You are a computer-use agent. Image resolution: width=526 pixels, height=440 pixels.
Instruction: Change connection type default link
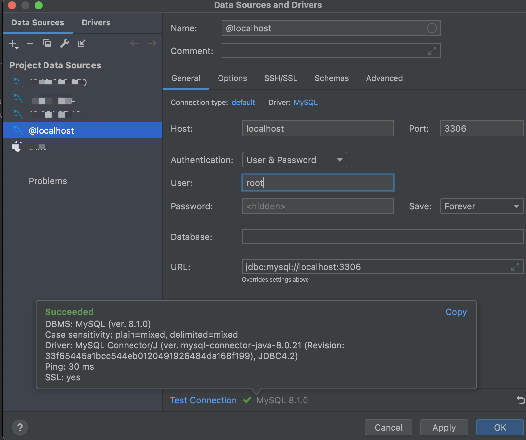tap(243, 102)
